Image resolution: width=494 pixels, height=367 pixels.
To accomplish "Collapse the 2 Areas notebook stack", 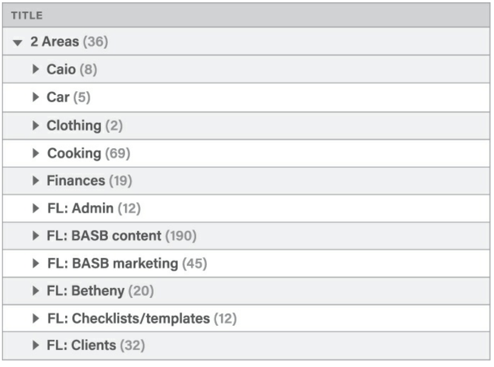I will click(18, 42).
